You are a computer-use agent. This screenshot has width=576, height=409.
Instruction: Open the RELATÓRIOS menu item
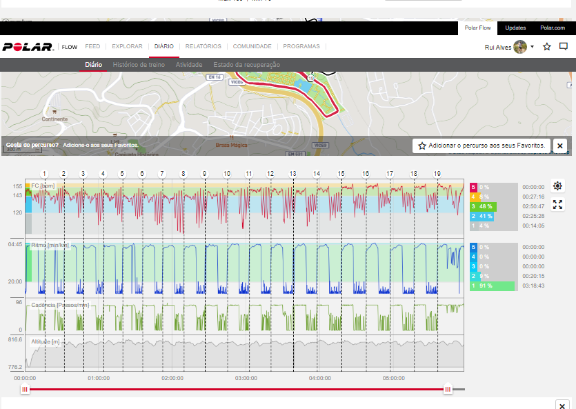pyautogui.click(x=203, y=47)
